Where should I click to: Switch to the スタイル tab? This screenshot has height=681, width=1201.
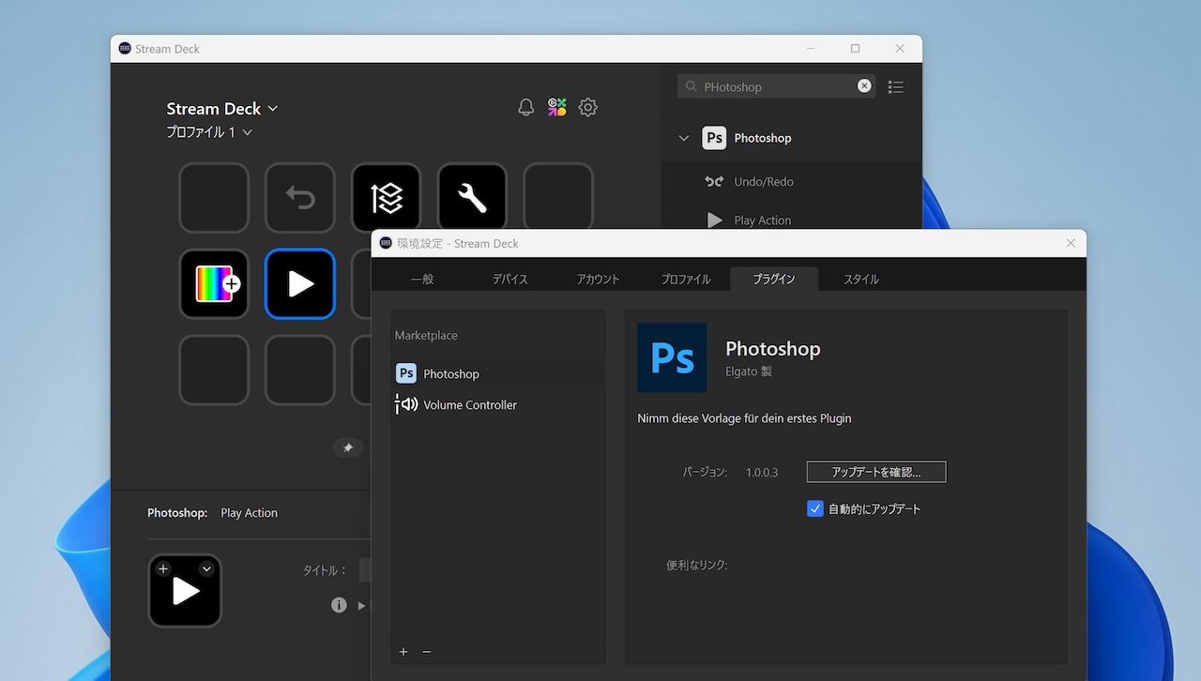pyautogui.click(x=861, y=279)
